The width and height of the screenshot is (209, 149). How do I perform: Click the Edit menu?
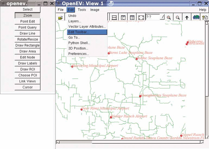point(70,10)
